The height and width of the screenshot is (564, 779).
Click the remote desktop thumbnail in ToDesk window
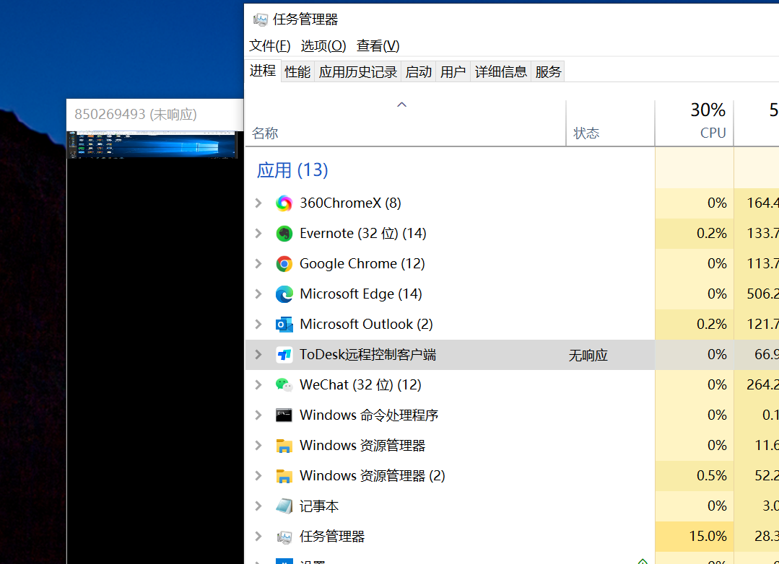pos(152,144)
